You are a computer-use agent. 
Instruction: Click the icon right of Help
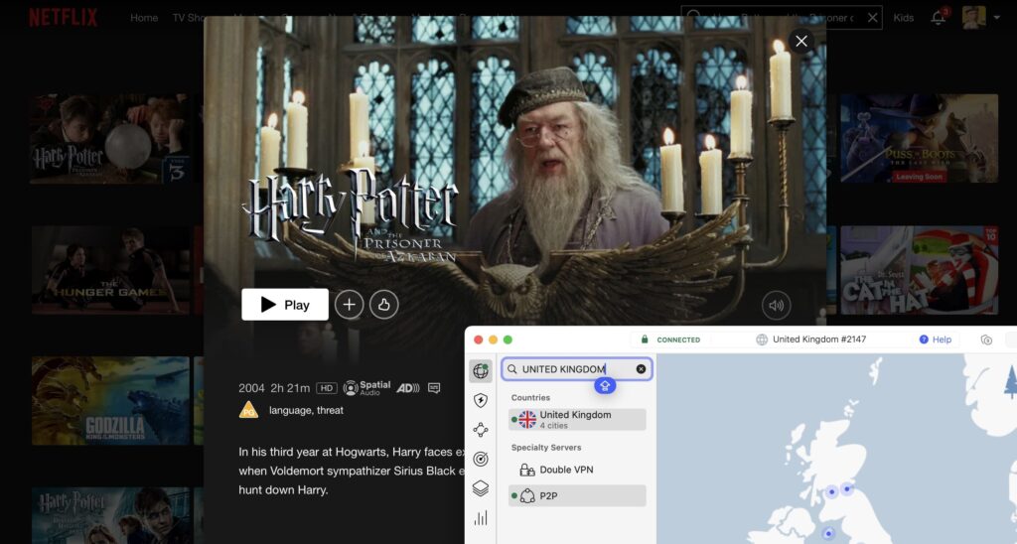click(986, 340)
